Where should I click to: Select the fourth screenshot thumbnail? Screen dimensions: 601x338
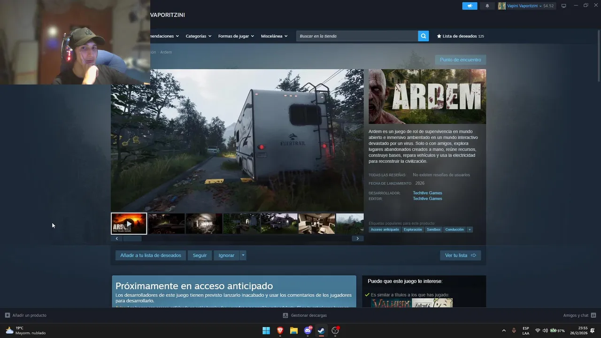241,223
